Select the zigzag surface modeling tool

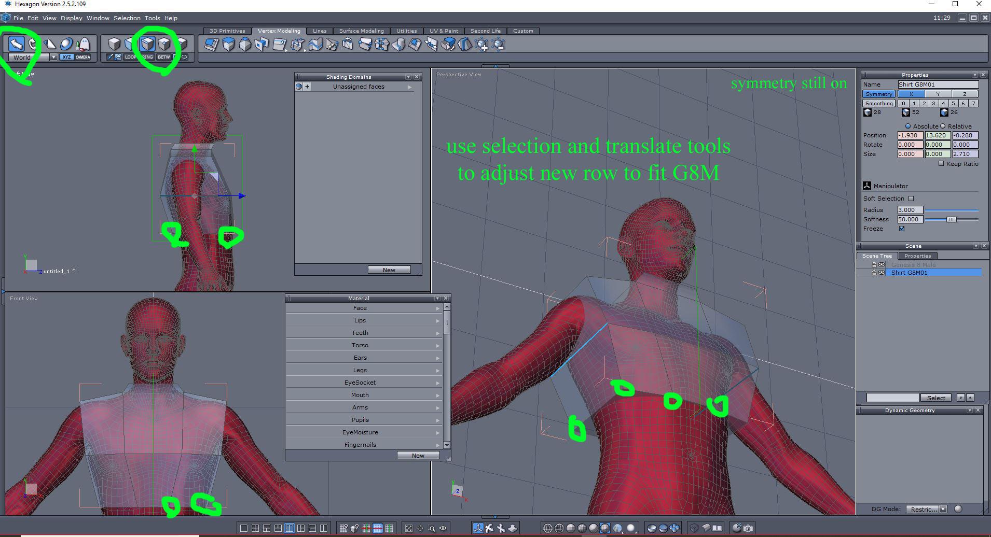[315, 45]
